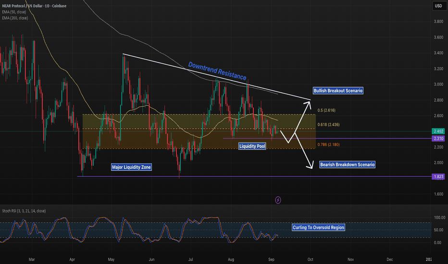The height and width of the screenshot is (264, 448).
Task: Select the Bullish Breakout Scenario label
Action: [338, 90]
